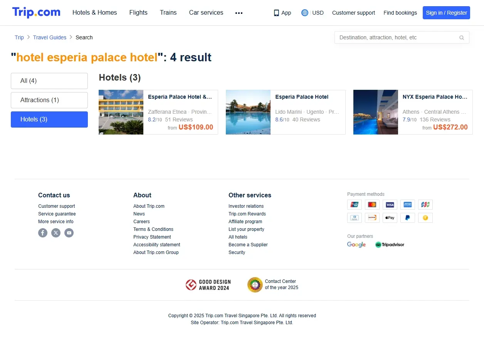The height and width of the screenshot is (355, 484).
Task: Go to the Trains section
Action: click(x=168, y=13)
